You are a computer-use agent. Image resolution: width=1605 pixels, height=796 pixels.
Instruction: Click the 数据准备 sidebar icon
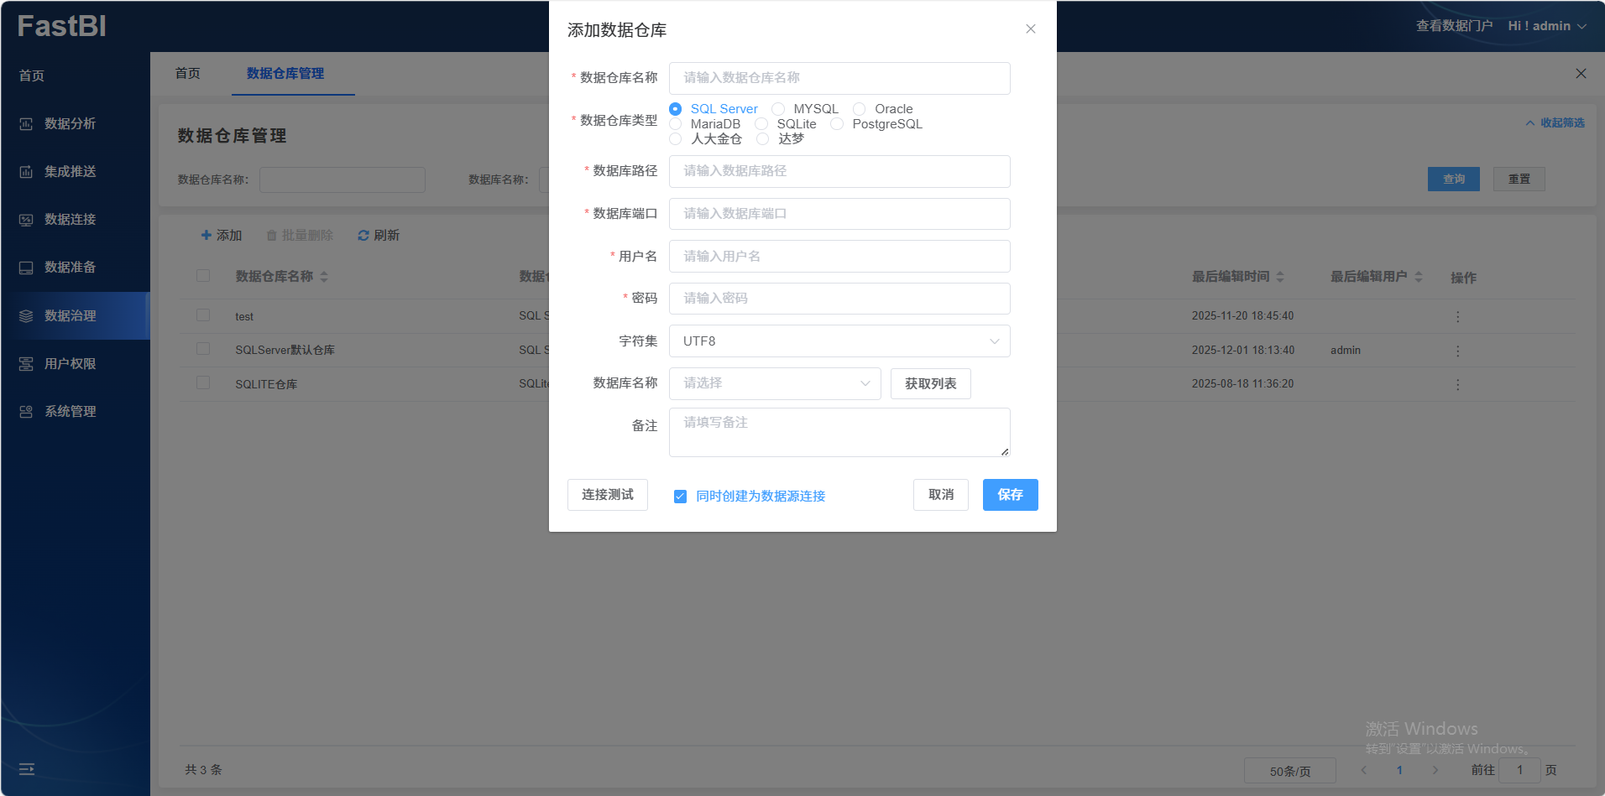[x=26, y=268]
